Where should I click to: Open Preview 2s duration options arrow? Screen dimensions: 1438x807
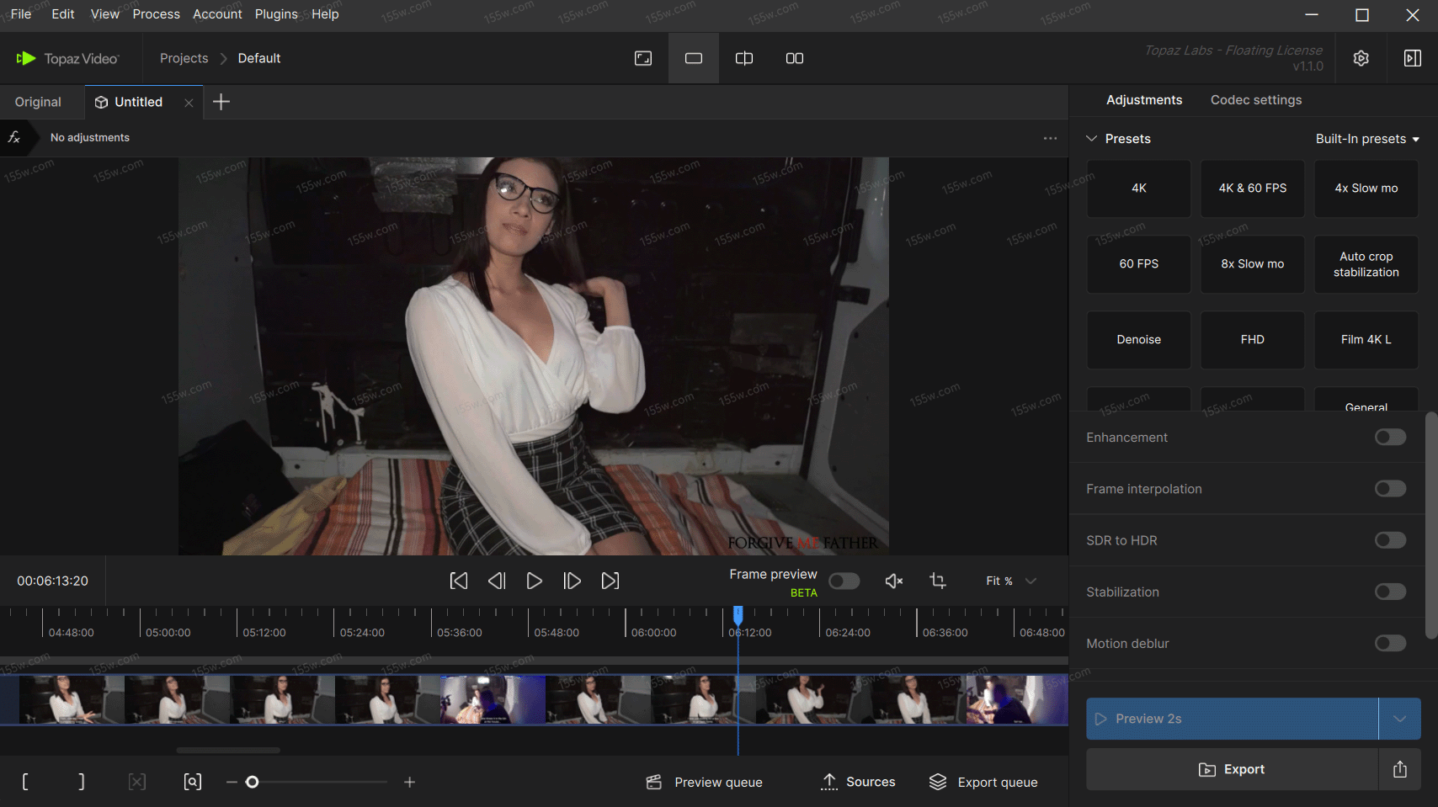[x=1399, y=719]
